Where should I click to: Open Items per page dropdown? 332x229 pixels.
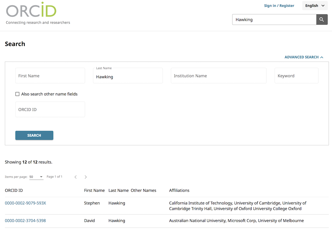(x=36, y=177)
